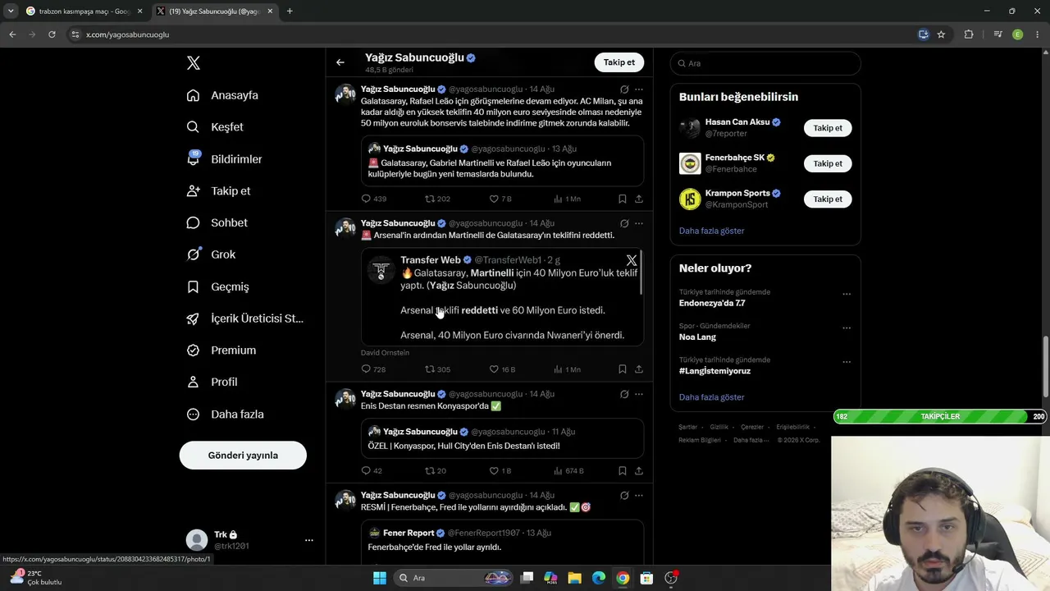Open more options on the Rafael Leão post
Viewport: 1050px width, 591px height.
(x=639, y=89)
